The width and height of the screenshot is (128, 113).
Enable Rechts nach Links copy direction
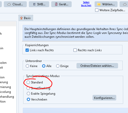(75, 50)
